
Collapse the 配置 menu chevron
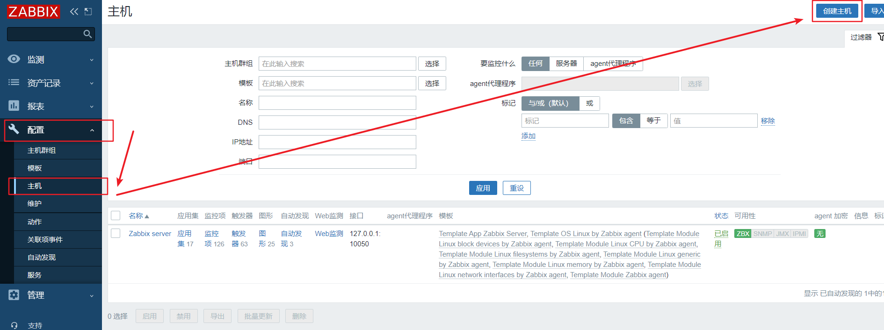tap(92, 130)
